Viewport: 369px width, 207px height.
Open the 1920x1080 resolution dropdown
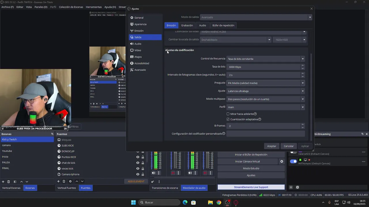click(x=289, y=40)
